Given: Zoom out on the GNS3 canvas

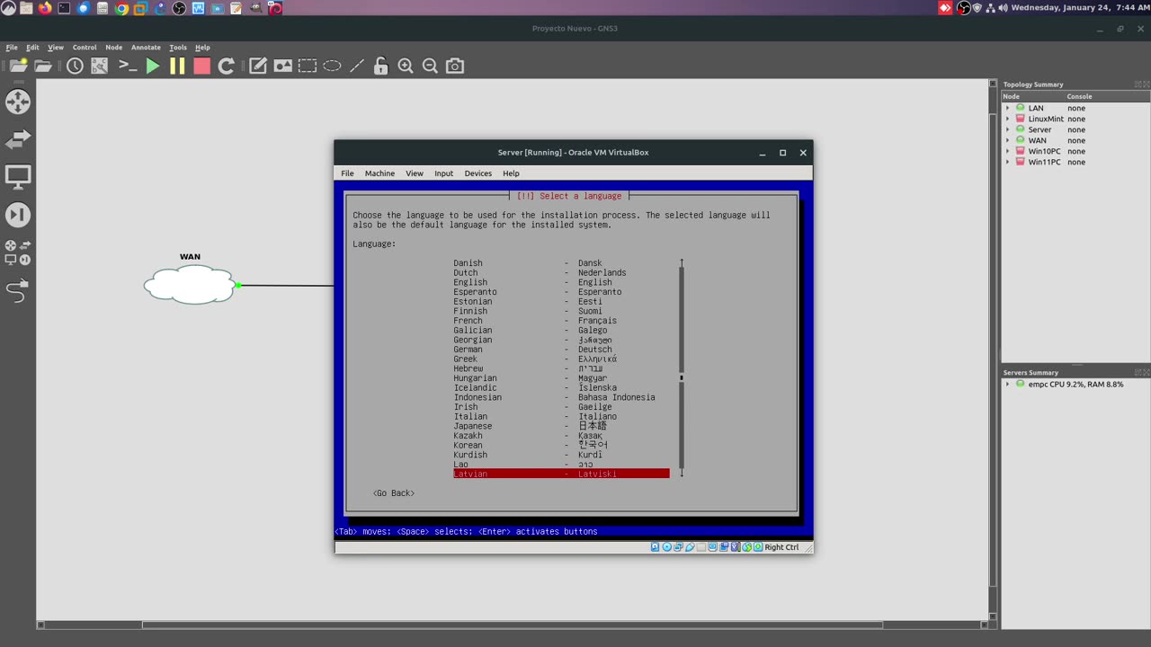Looking at the screenshot, I should pyautogui.click(x=430, y=66).
